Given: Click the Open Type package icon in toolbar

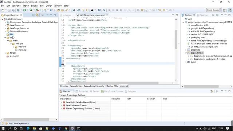Looking at the screenshot, I should click(x=58, y=10).
